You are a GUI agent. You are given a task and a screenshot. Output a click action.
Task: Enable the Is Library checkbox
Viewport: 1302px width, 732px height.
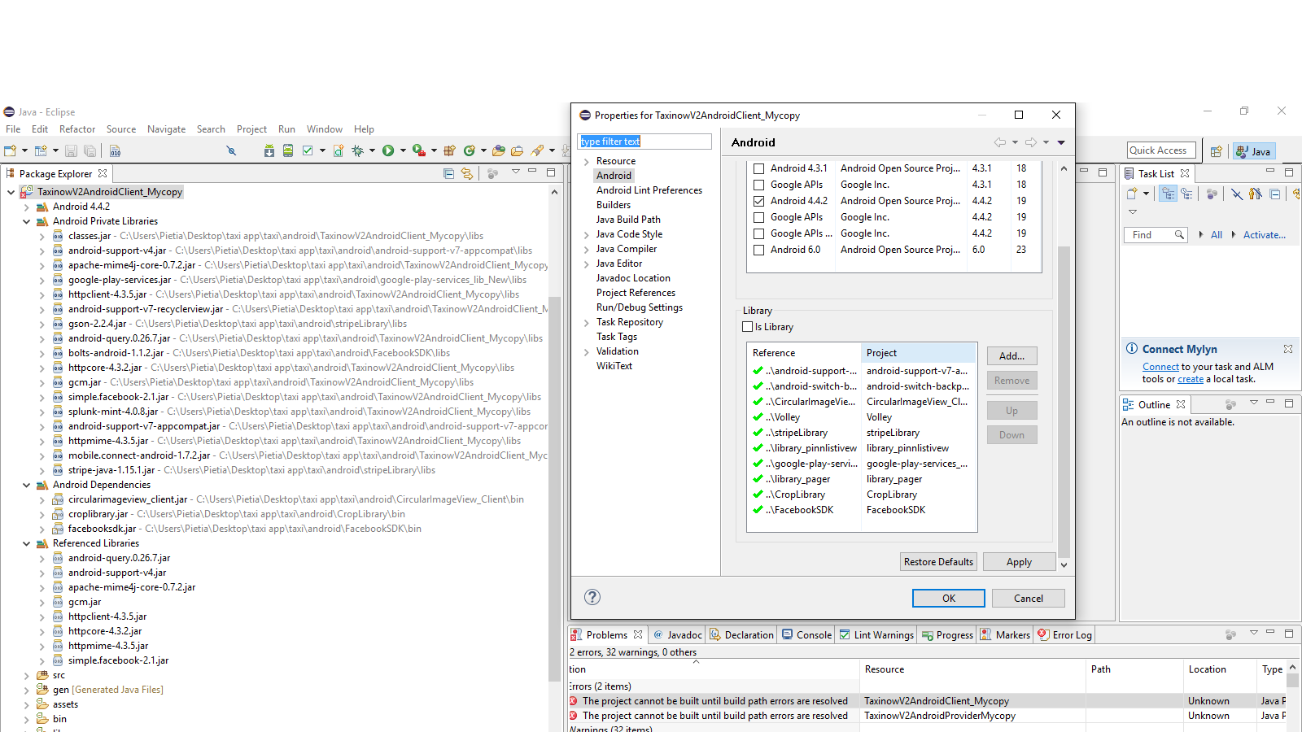pyautogui.click(x=747, y=327)
